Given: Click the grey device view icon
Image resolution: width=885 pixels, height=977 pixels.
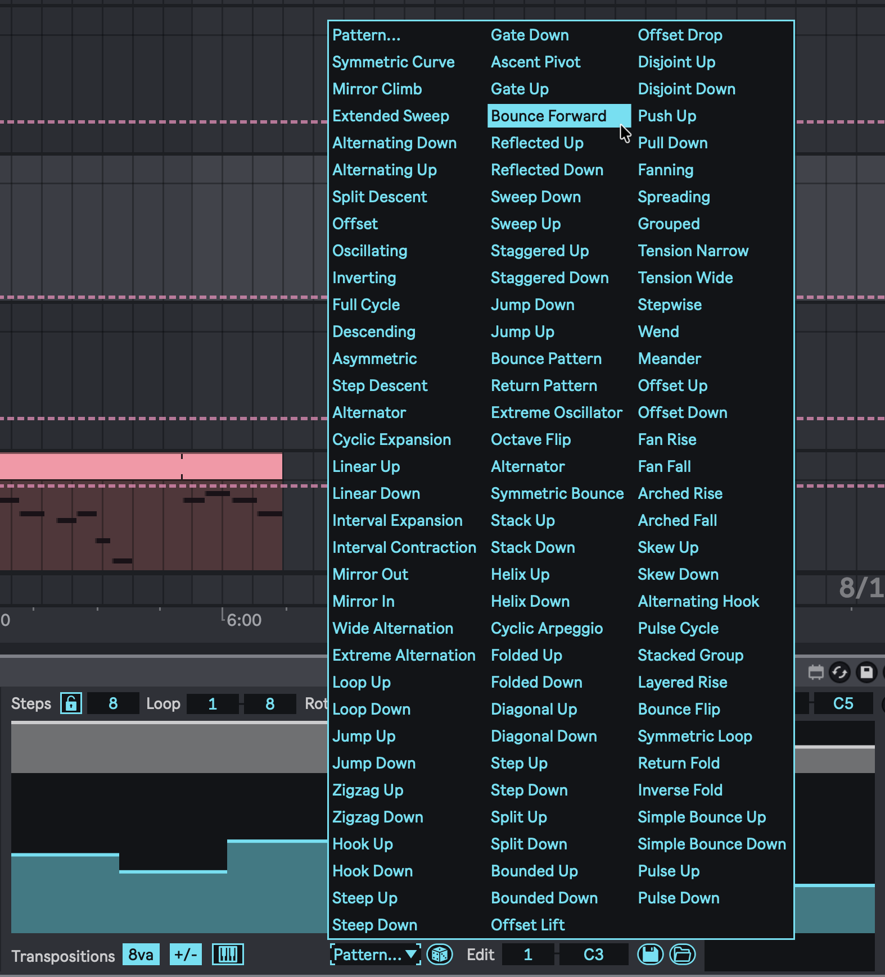Looking at the screenshot, I should tap(816, 672).
